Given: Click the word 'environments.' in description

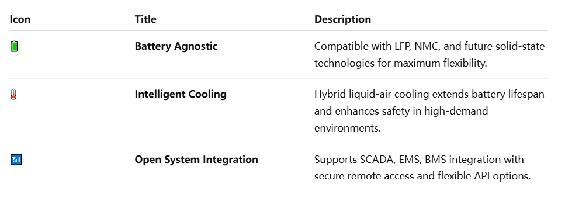Looking at the screenshot, I should tap(348, 128).
